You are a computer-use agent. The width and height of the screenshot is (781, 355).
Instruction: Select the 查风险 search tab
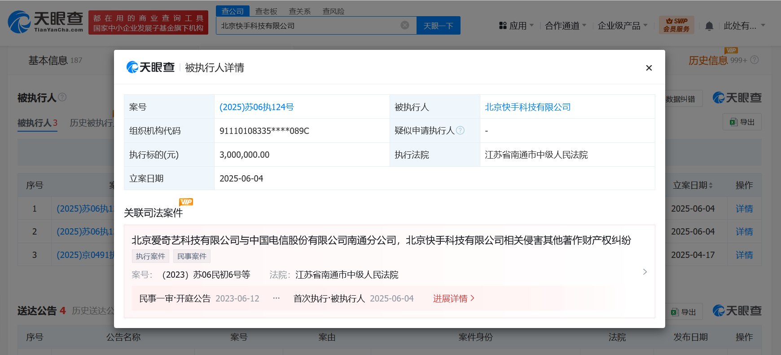333,11
